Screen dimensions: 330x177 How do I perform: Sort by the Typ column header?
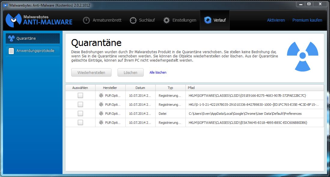170,88
